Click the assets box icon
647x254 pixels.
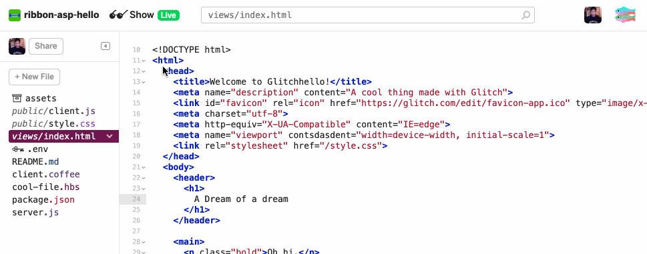tap(17, 98)
